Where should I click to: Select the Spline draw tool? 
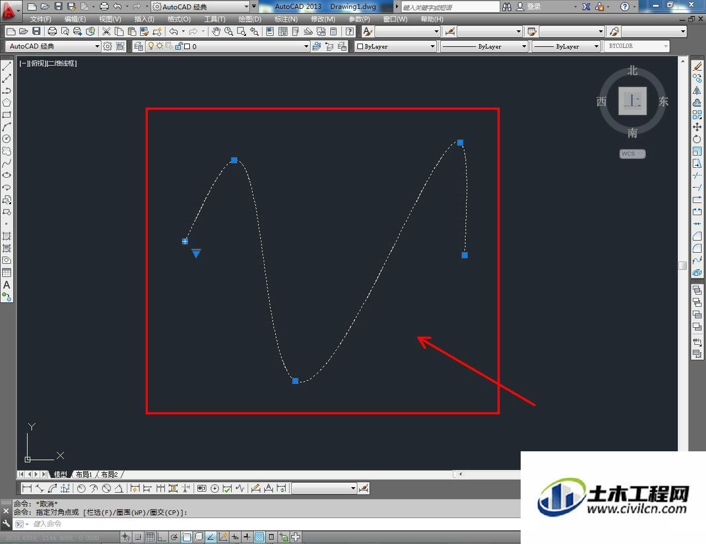[7, 163]
